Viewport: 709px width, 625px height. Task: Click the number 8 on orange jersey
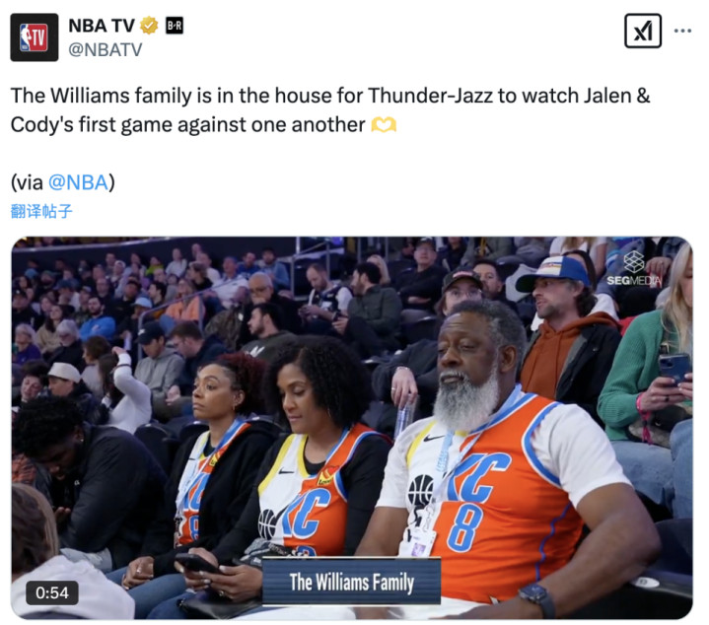(465, 527)
